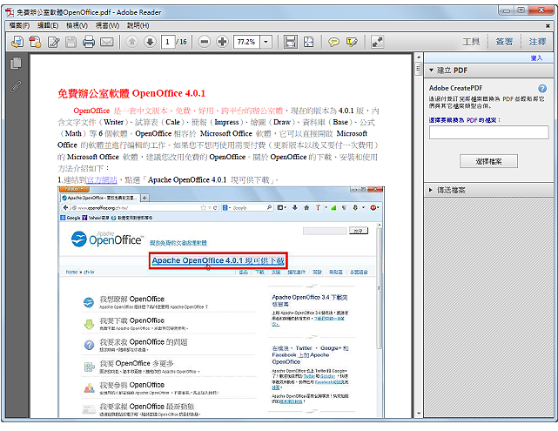Collapse the 建立 PDF section
This screenshot has width=558, height=431.
[x=431, y=71]
